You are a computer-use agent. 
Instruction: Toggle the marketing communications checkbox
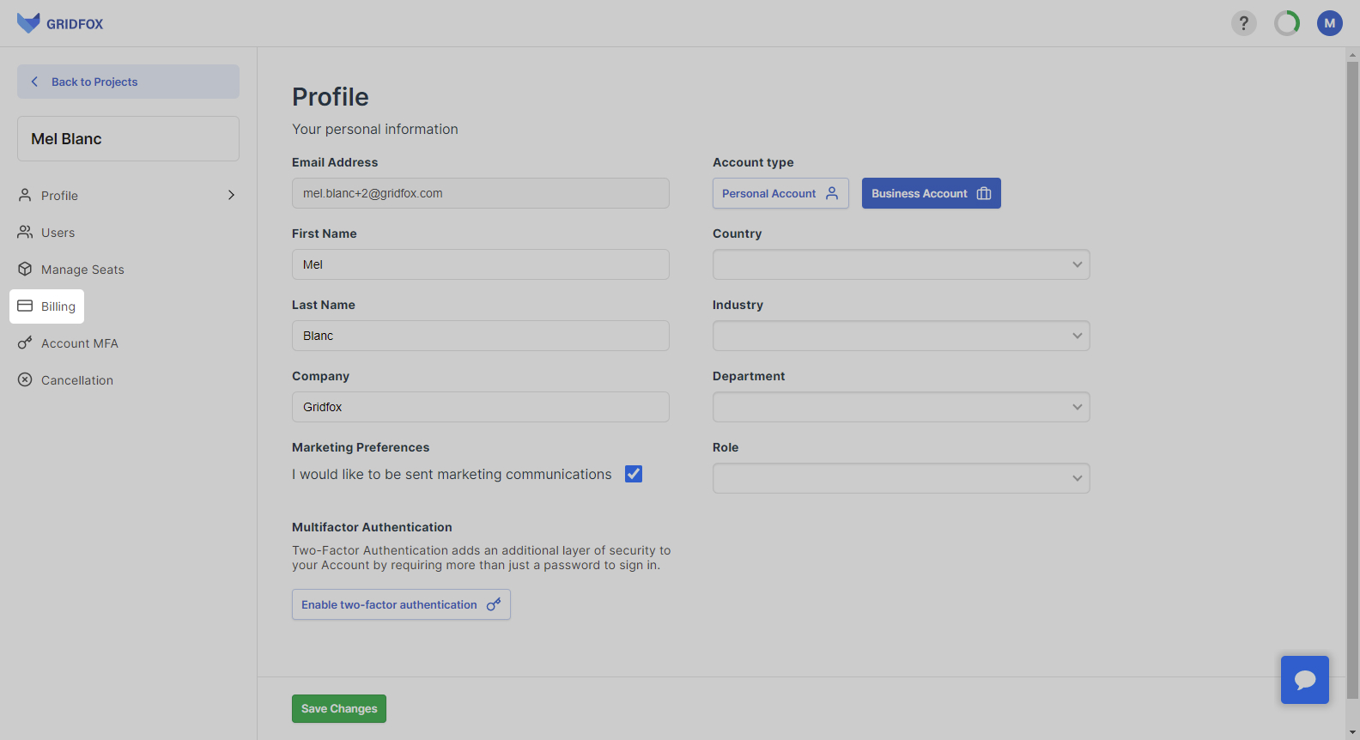point(634,474)
